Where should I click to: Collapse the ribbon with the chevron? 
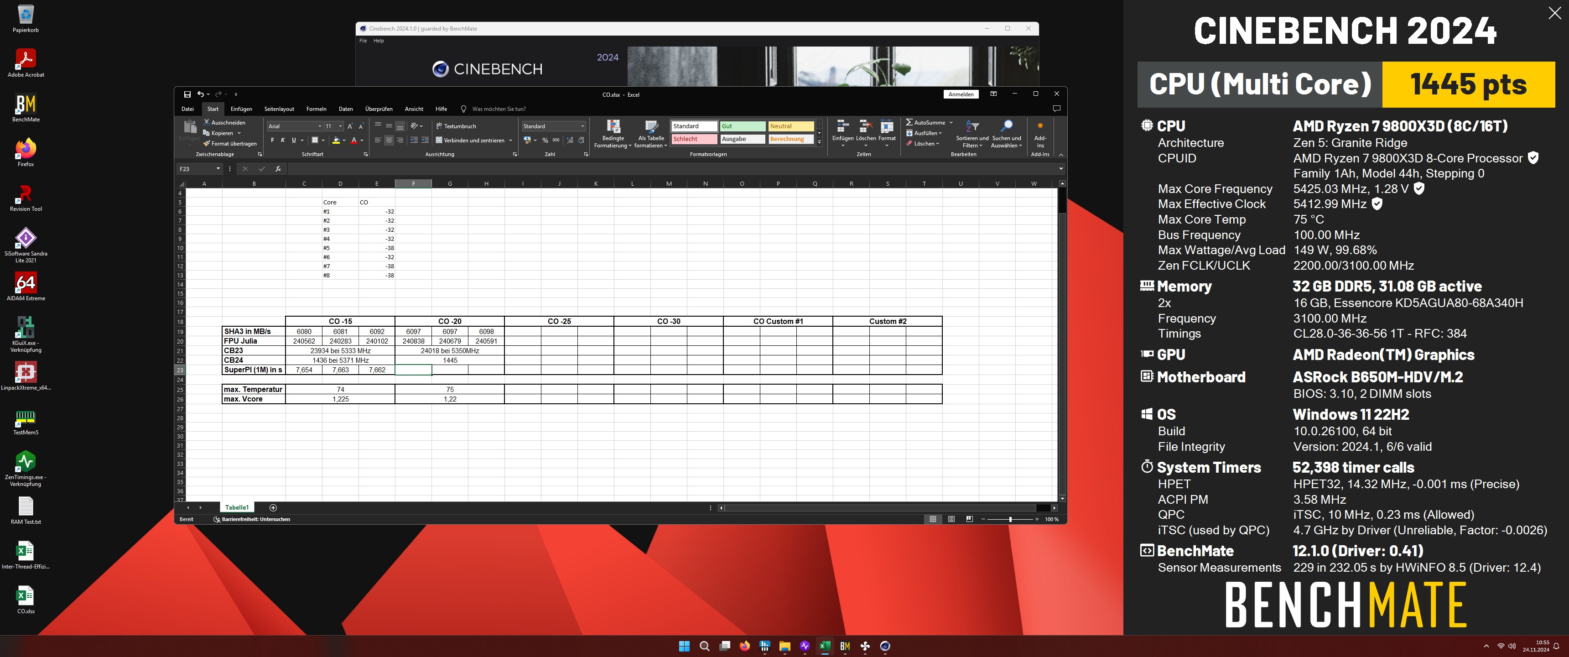[x=1060, y=154]
